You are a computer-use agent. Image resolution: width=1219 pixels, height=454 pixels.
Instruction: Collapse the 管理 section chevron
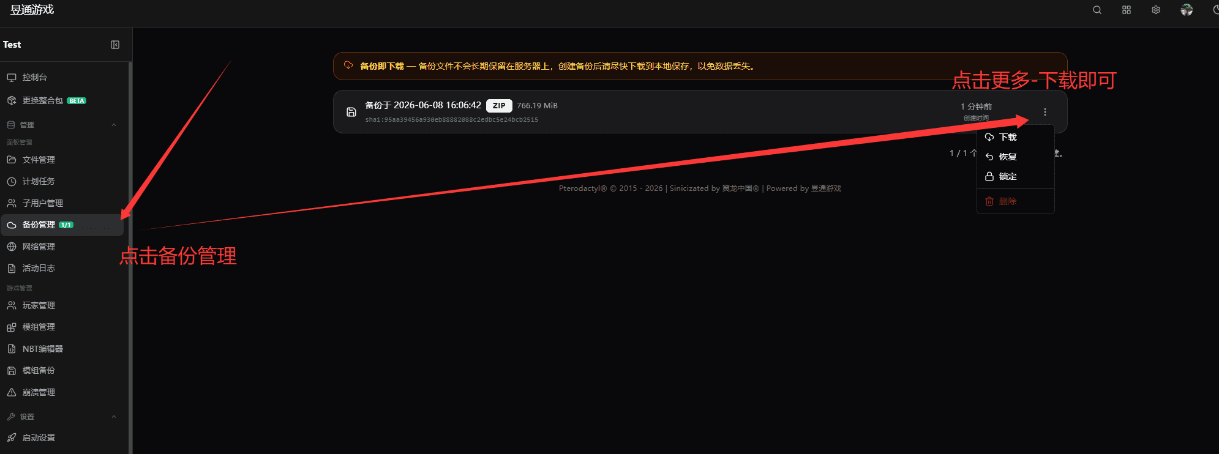[114, 125]
